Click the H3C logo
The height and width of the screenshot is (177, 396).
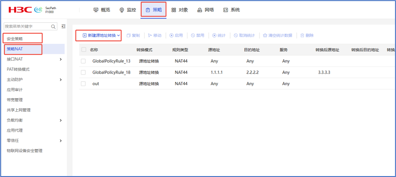coord(20,10)
